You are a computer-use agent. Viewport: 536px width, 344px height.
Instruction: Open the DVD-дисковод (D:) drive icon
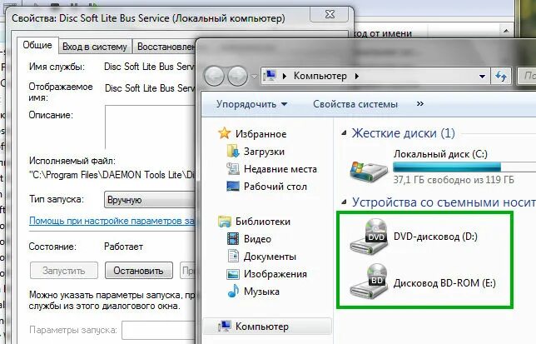pyautogui.click(x=370, y=237)
